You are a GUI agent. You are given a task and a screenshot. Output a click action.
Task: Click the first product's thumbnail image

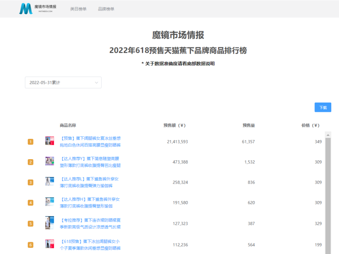[x=49, y=141]
